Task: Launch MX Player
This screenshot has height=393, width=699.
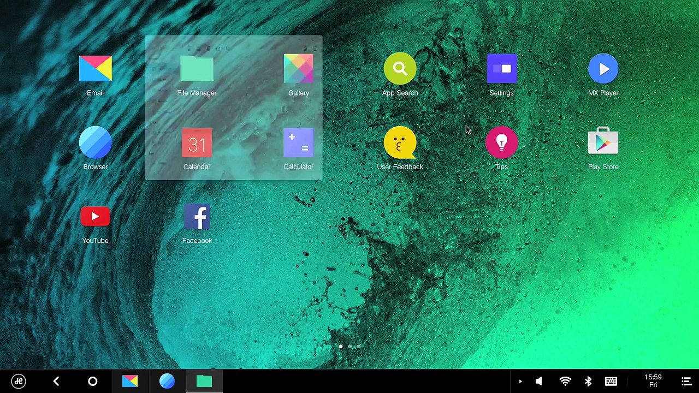Action: (603, 75)
